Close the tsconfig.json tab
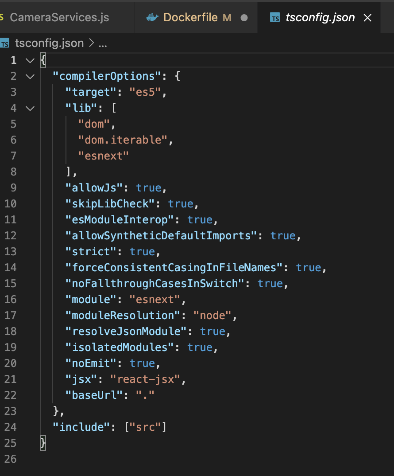Screen dimensions: 394x476 (x=367, y=18)
